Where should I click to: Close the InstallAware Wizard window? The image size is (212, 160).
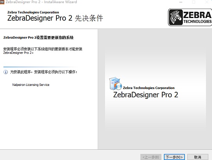[x=207, y=2]
